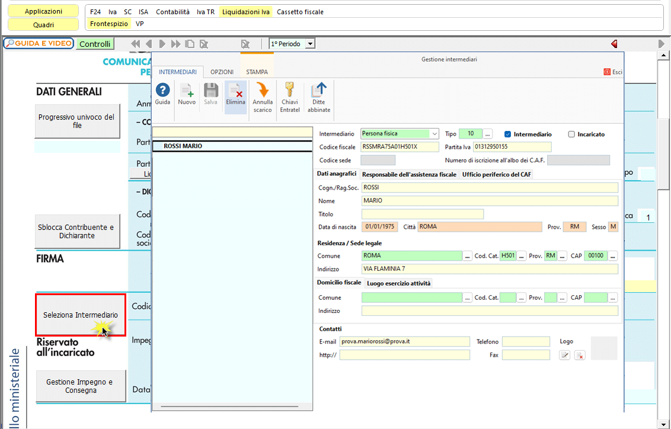Expand the Intermediario type dropdown
The width and height of the screenshot is (671, 429).
tap(434, 134)
